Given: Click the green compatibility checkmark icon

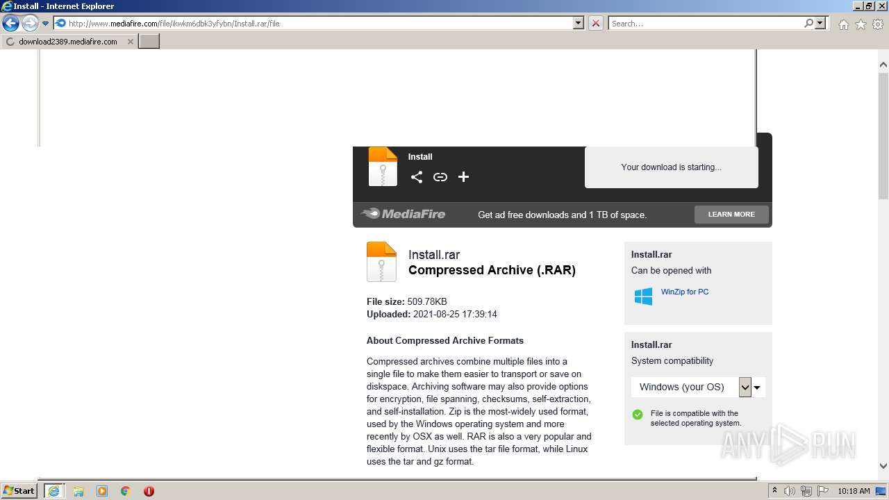Looking at the screenshot, I should tap(638, 415).
